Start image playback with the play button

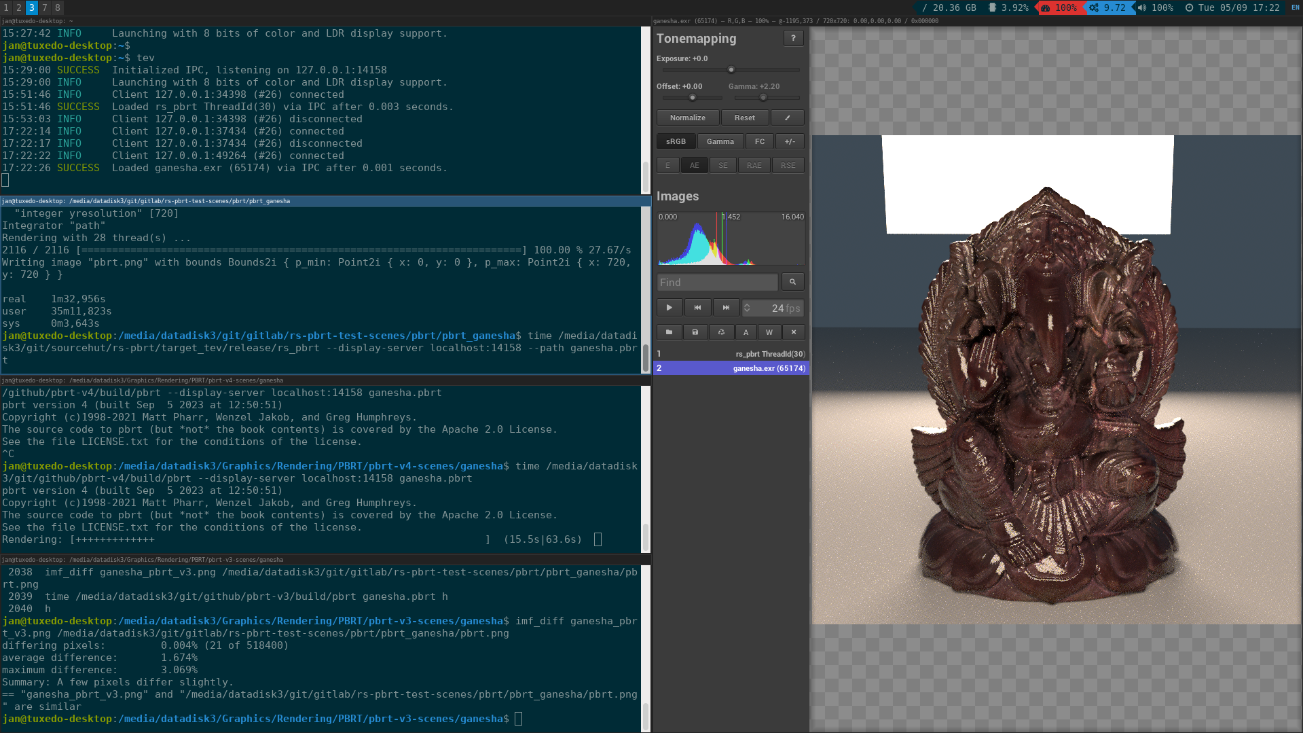click(x=669, y=308)
